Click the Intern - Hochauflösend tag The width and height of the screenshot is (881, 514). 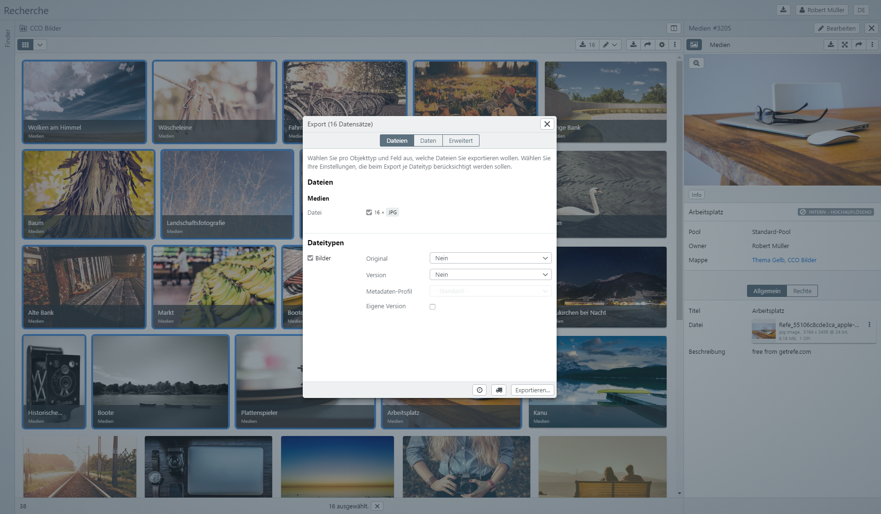coord(836,212)
